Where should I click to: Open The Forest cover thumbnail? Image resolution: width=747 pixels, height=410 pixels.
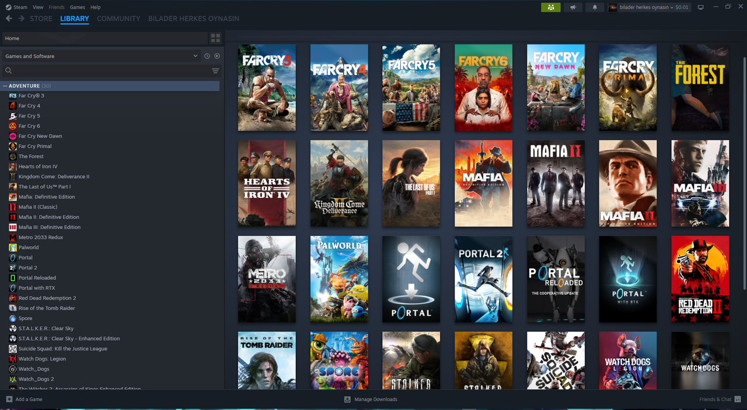click(700, 88)
